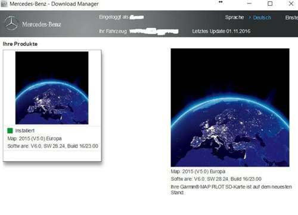Click the Garmin MAP PILOT SD-Karte status message
Image resolution: width=298 pixels, height=215 pixels.
pos(231,189)
